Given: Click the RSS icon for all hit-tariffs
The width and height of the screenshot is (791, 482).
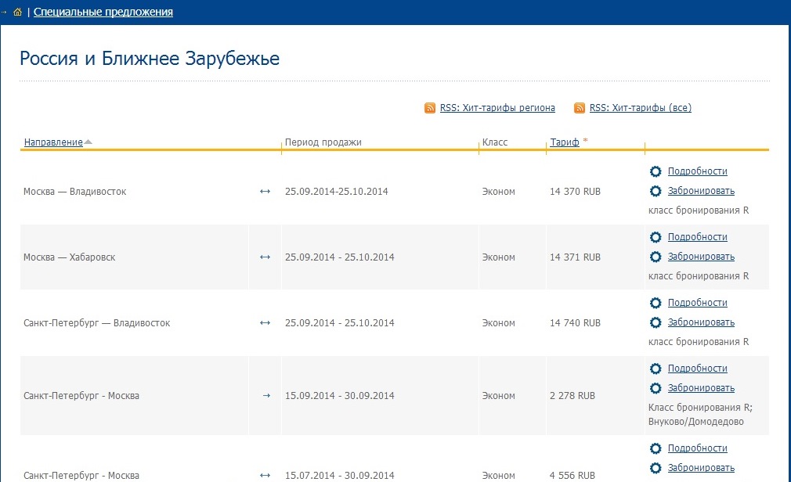Looking at the screenshot, I should [x=580, y=108].
